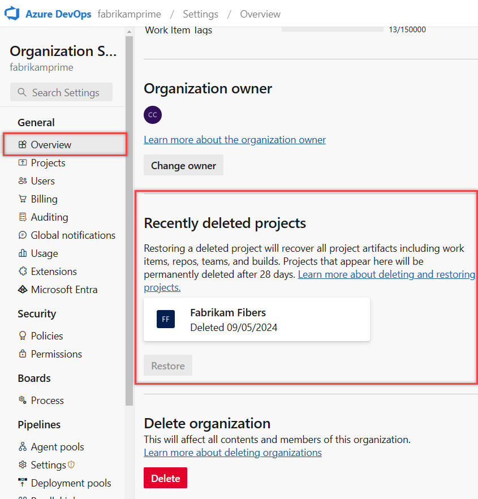The height and width of the screenshot is (499, 478).
Task: Select the Microsoft Entra icon
Action: coord(25,290)
